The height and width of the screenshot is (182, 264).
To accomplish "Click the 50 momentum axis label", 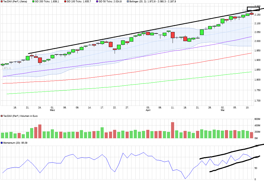I will (x=256, y=168).
